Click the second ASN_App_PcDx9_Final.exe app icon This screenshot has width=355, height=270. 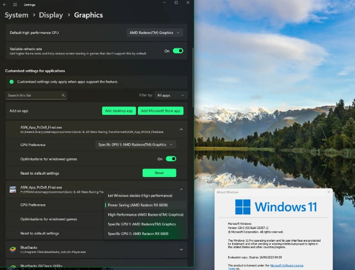click(x=13, y=190)
